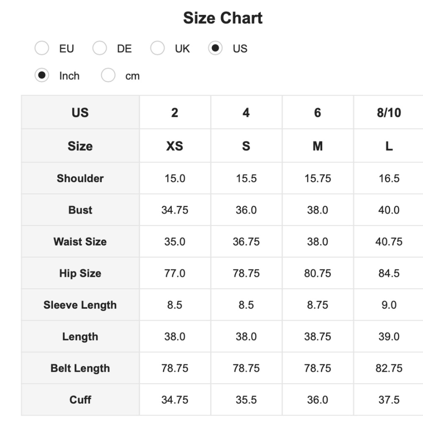The width and height of the screenshot is (423, 423).
Task: Choose the UK sizing option
Action: point(157,48)
